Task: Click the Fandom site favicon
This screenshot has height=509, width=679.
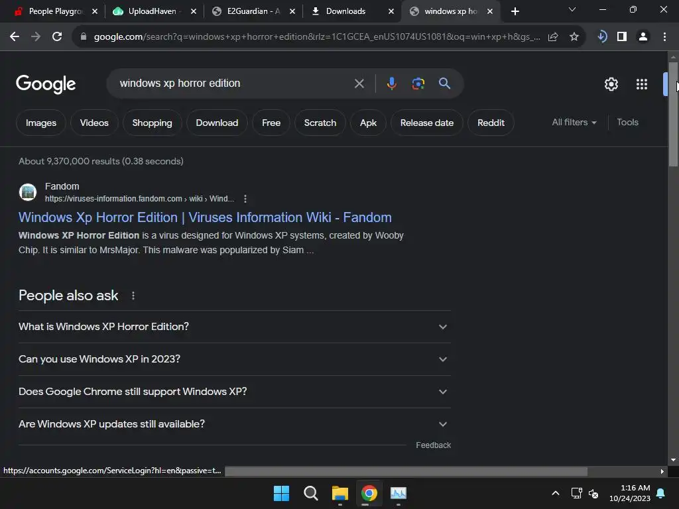Action: pos(28,192)
